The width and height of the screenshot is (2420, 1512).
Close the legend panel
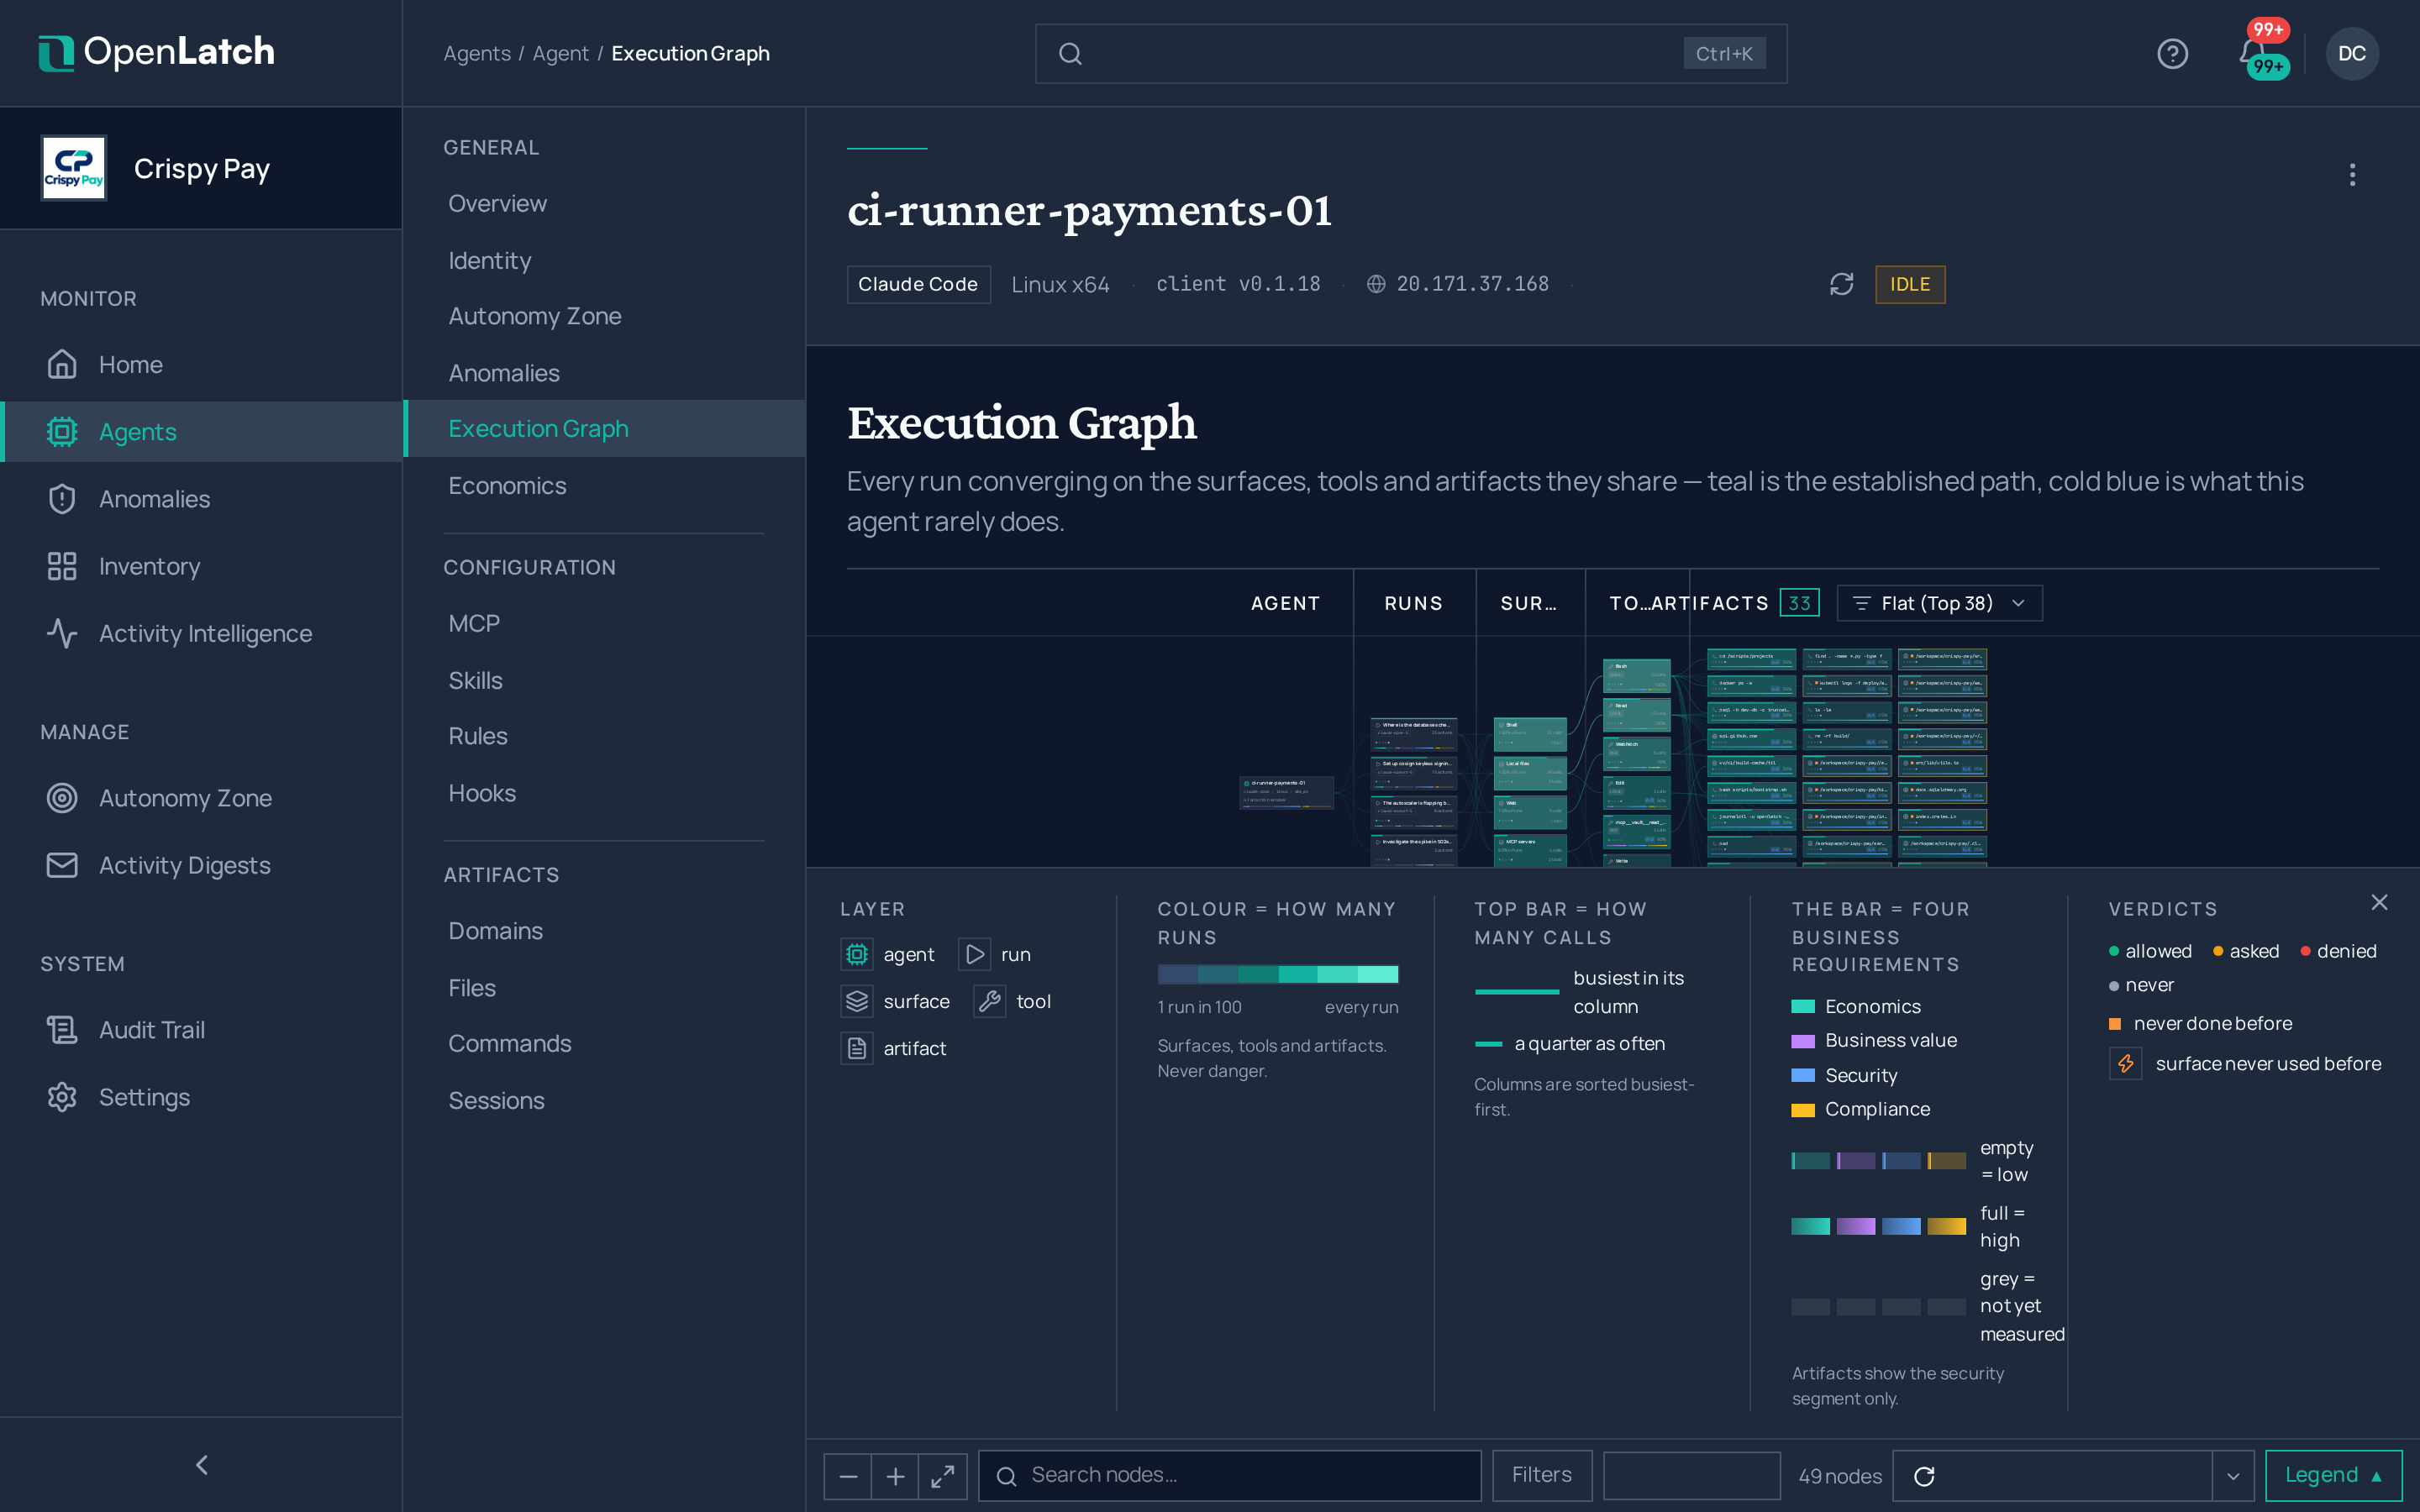point(2379,902)
